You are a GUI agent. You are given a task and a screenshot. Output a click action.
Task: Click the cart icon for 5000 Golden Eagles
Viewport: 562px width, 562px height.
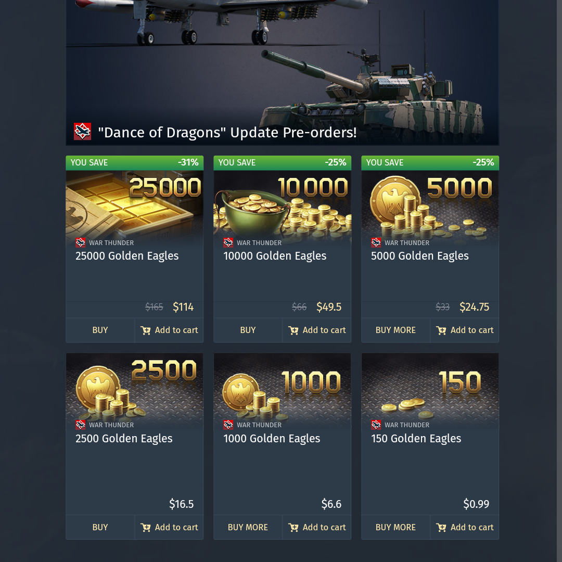(441, 330)
